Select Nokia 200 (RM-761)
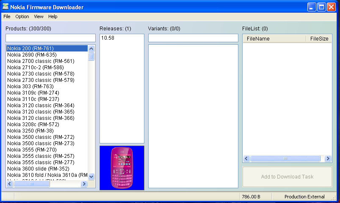This screenshot has height=203, width=340. 47,48
